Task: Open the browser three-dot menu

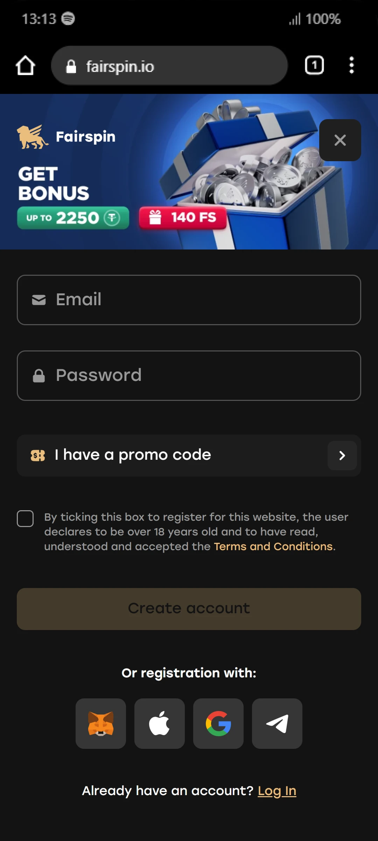Action: click(351, 66)
